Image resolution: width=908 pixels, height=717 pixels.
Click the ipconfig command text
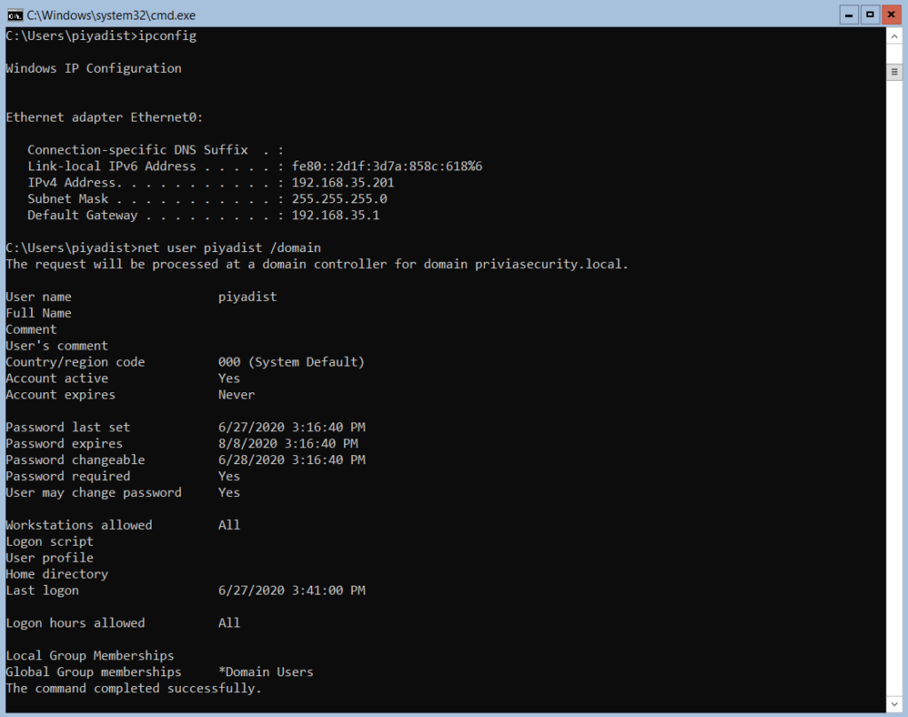[168, 35]
